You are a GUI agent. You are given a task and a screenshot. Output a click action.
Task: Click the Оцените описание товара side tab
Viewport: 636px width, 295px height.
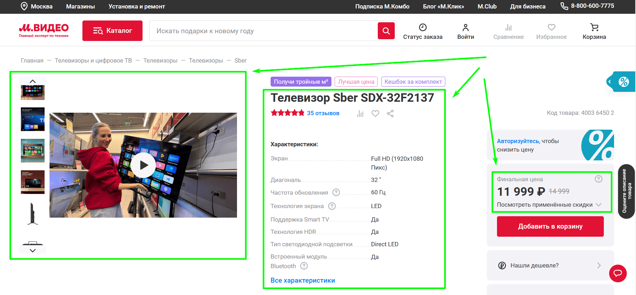click(626, 191)
